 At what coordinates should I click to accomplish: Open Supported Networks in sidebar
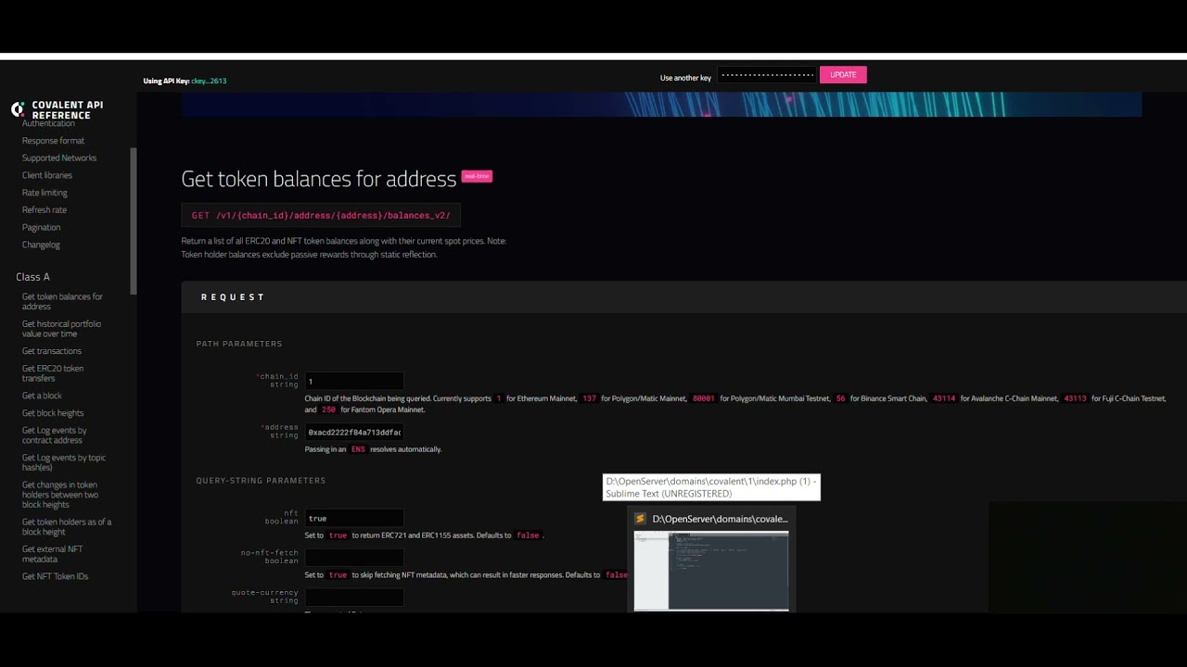pos(59,157)
